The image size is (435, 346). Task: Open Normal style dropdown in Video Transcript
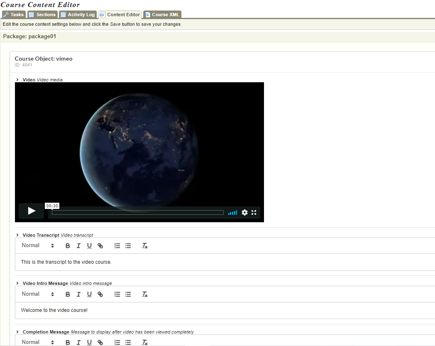point(38,245)
